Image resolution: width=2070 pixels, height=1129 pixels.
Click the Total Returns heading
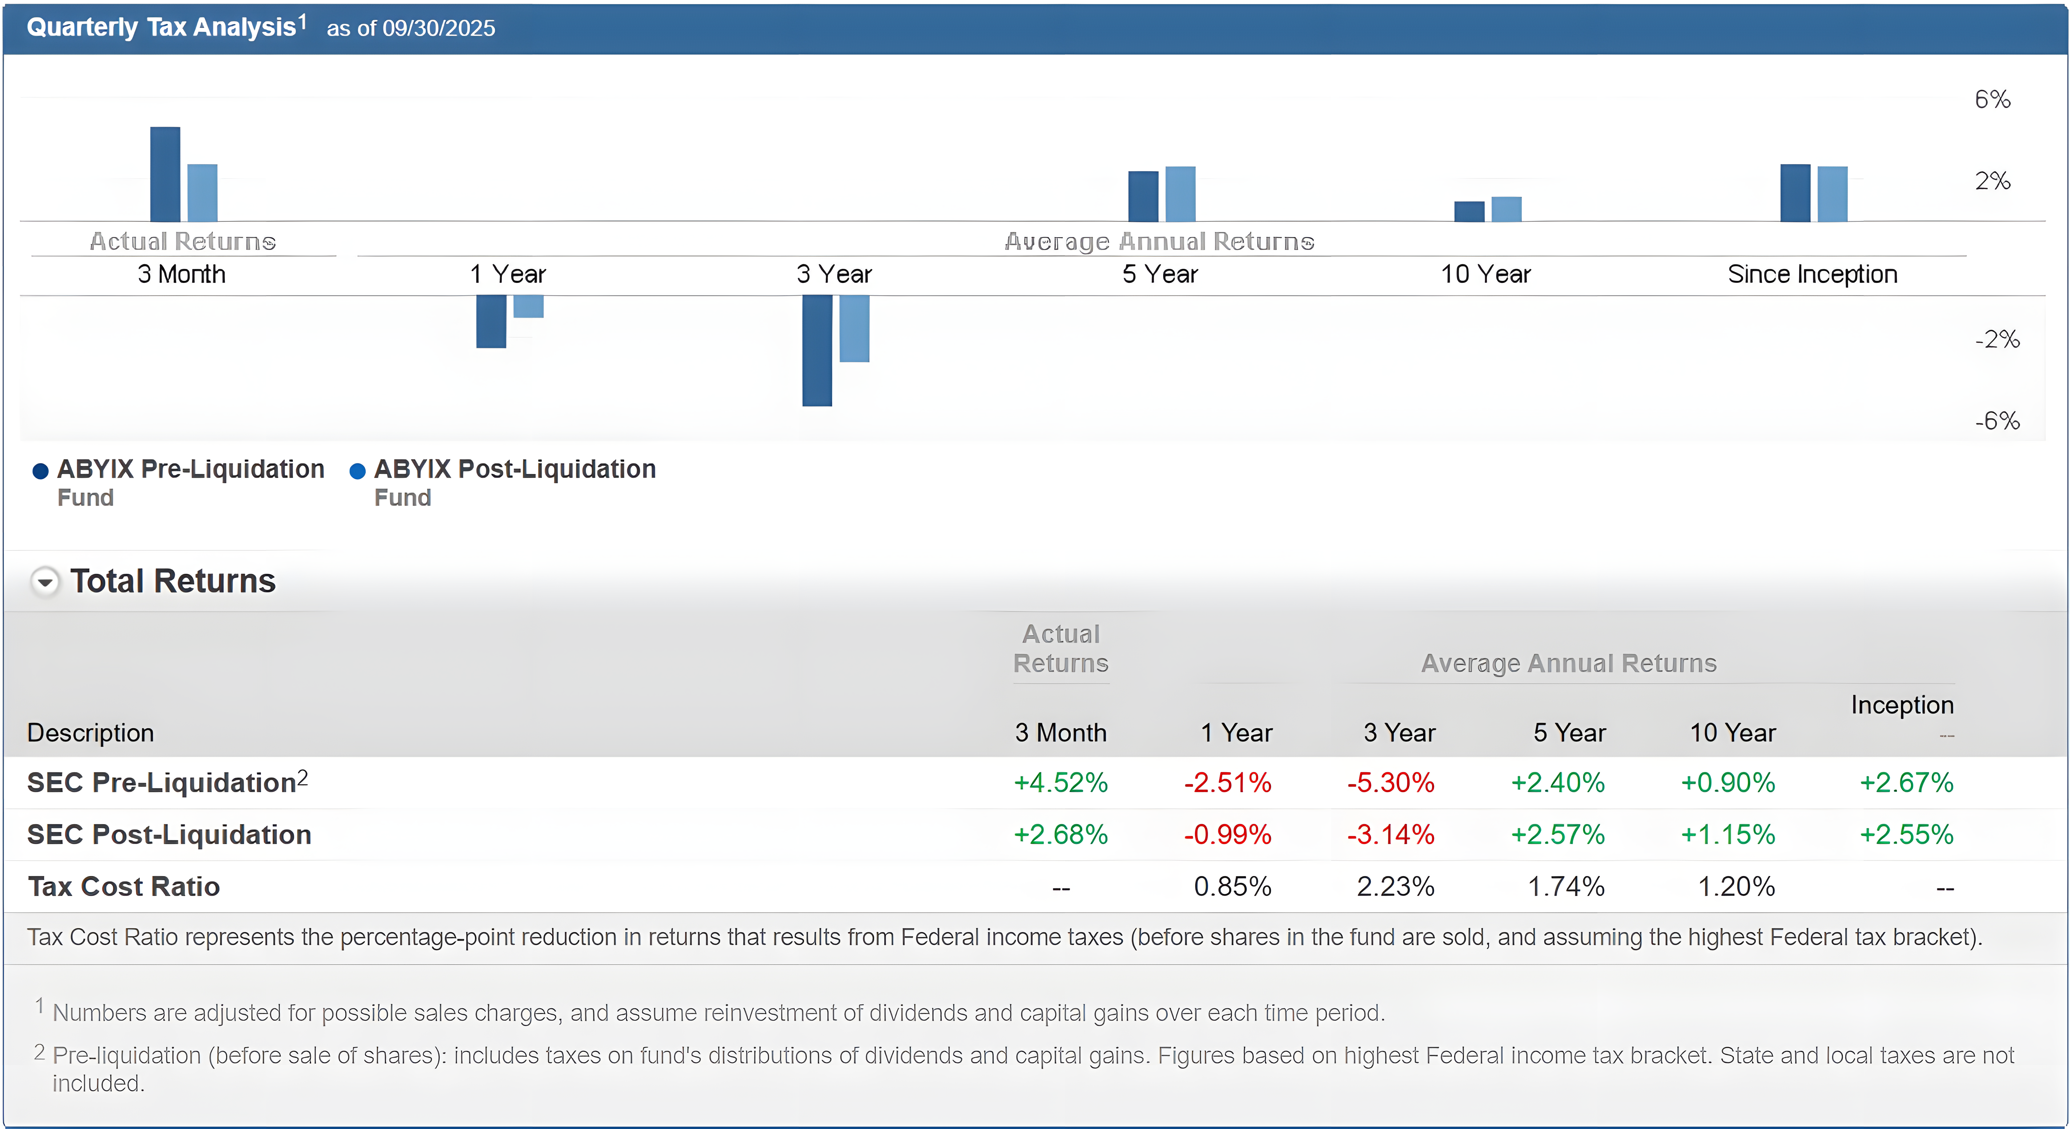(x=173, y=581)
